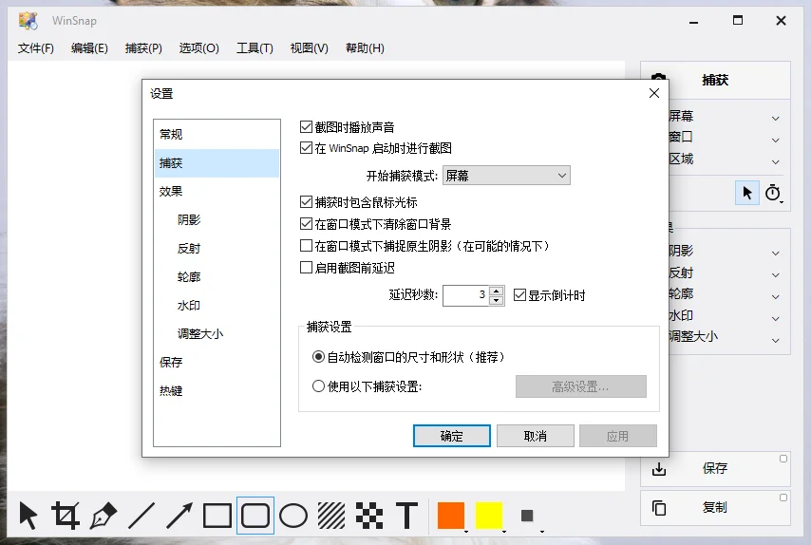Enable 在窗口模式下捕捉原生阴影 checkbox
Image resolution: width=811 pixels, height=545 pixels.
pos(306,245)
